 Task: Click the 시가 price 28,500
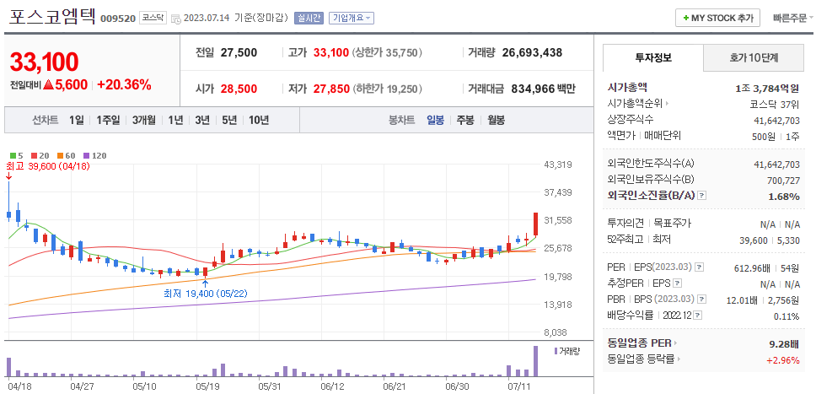[239, 89]
